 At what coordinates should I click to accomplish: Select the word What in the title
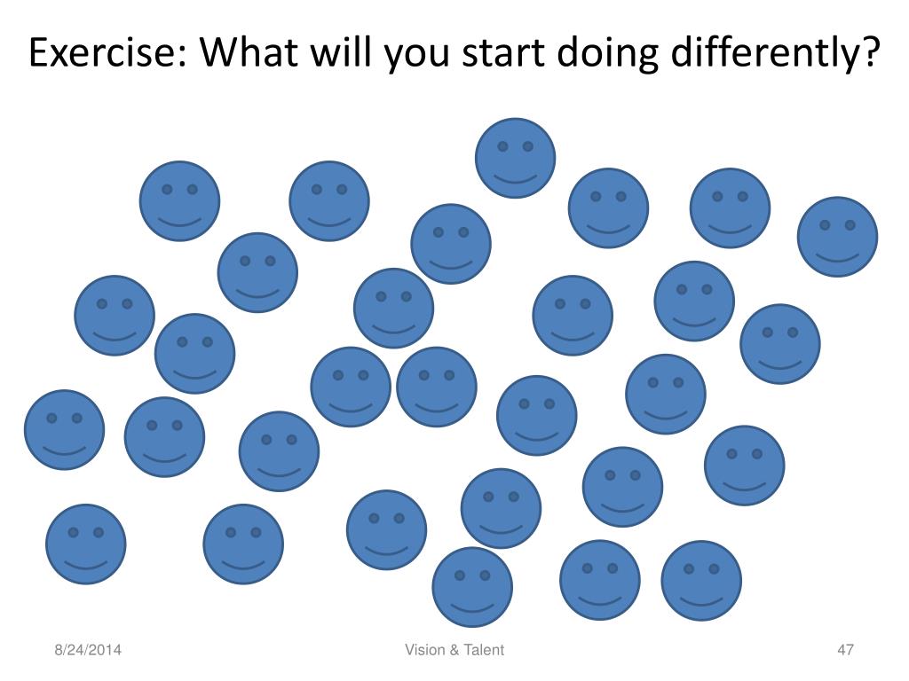[x=249, y=51]
